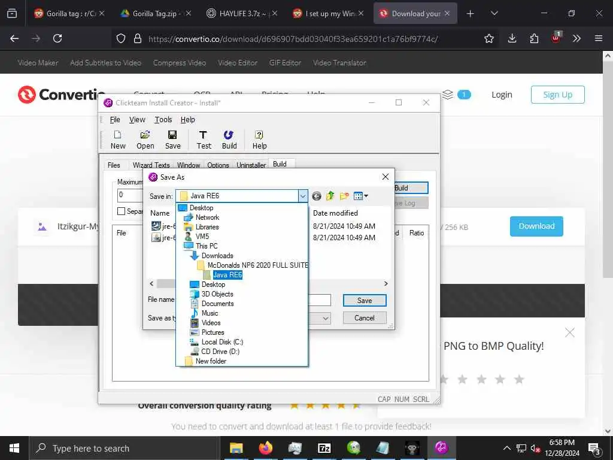Open the Help menu in Install Creator
Viewport: 613px width, 460px height.
[x=187, y=120]
